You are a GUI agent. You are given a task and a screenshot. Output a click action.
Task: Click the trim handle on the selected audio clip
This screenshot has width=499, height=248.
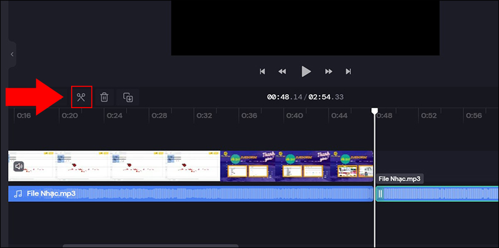coord(380,194)
